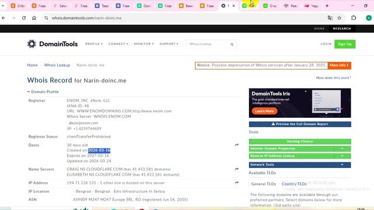Image resolution: width=374 pixels, height=210 pixels.
Task: Click clientTransferProhibited status text
Action: [x=88, y=136]
